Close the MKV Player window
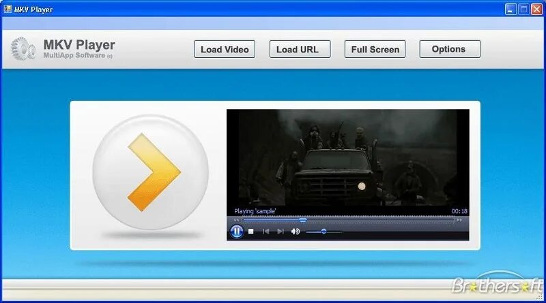 tap(536, 10)
